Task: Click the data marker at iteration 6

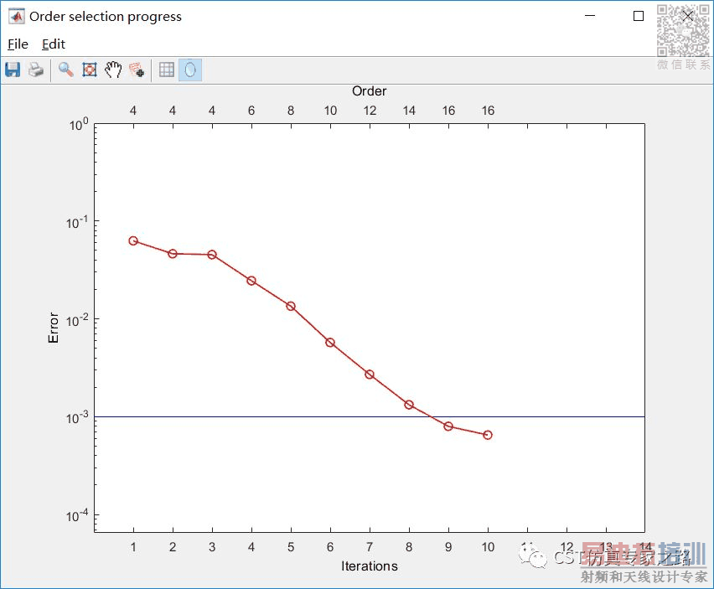Action: point(330,343)
